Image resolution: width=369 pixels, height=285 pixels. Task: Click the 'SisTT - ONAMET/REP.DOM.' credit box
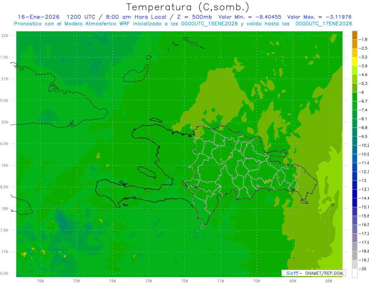tap(313, 273)
